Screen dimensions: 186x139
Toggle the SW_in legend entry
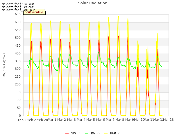pyautogui.click(x=73, y=133)
